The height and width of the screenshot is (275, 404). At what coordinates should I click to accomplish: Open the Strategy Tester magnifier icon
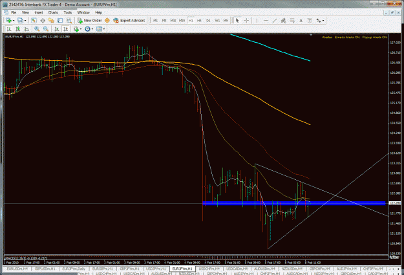coord(69,20)
